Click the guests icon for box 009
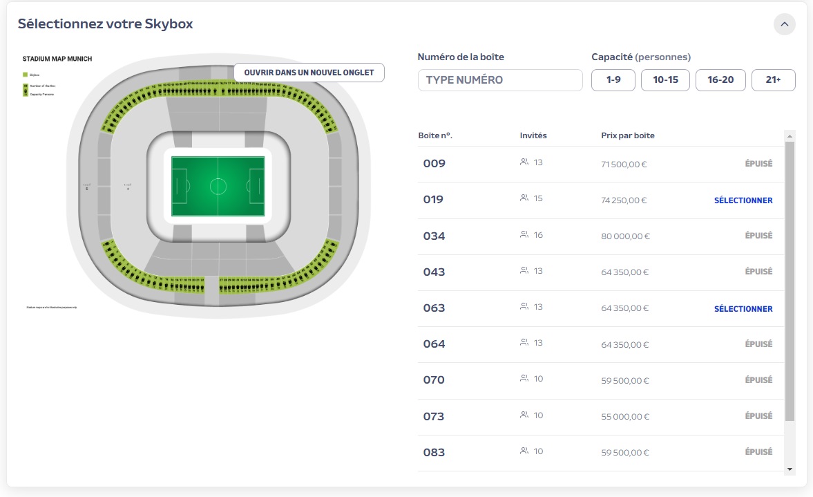Viewport: 813px width, 497px height. (524, 162)
